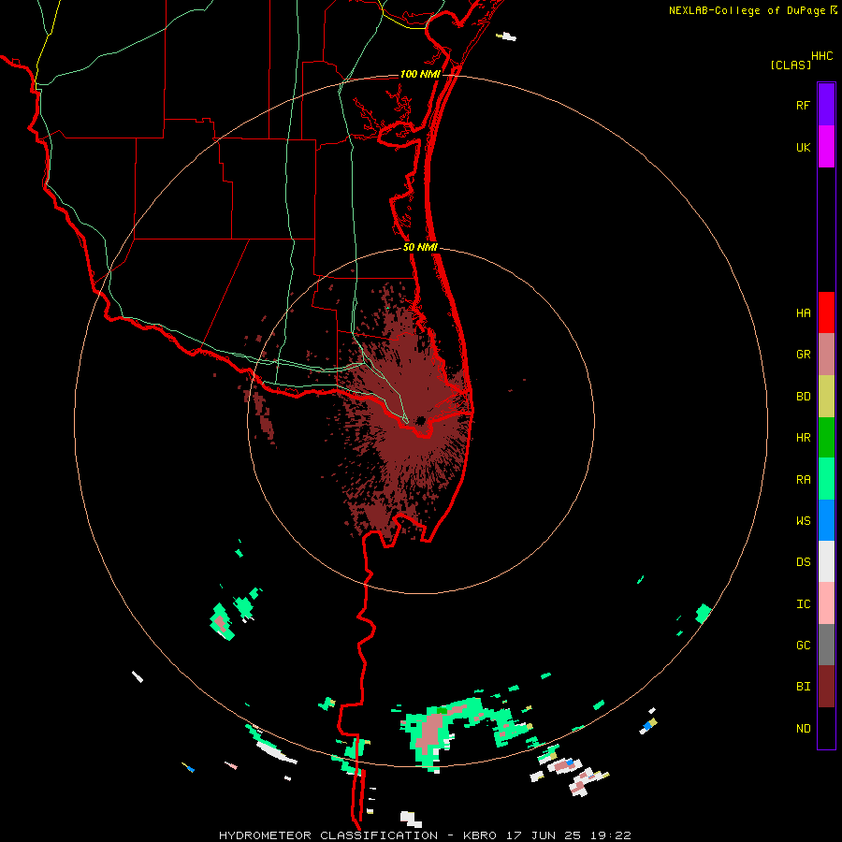Click the 100 NMI range ring label
This screenshot has width=842, height=842.
click(420, 74)
